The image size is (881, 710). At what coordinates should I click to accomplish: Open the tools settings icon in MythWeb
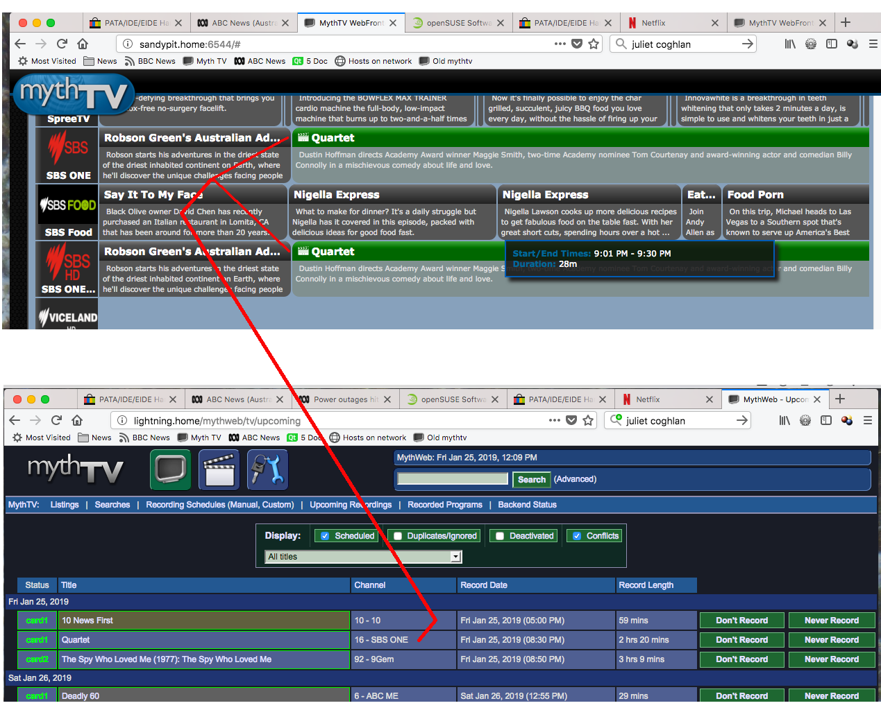[x=267, y=469]
